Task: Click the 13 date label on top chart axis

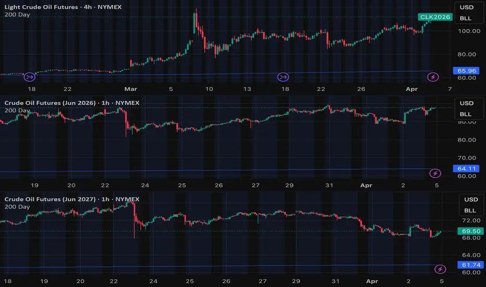Action: (x=247, y=89)
